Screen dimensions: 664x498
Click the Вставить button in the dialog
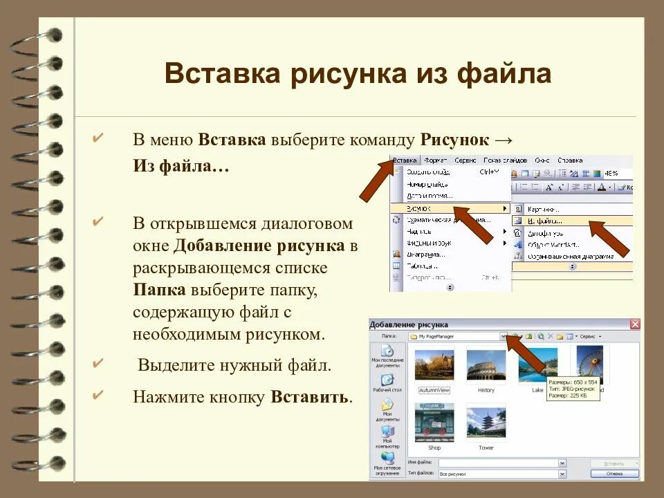click(614, 463)
